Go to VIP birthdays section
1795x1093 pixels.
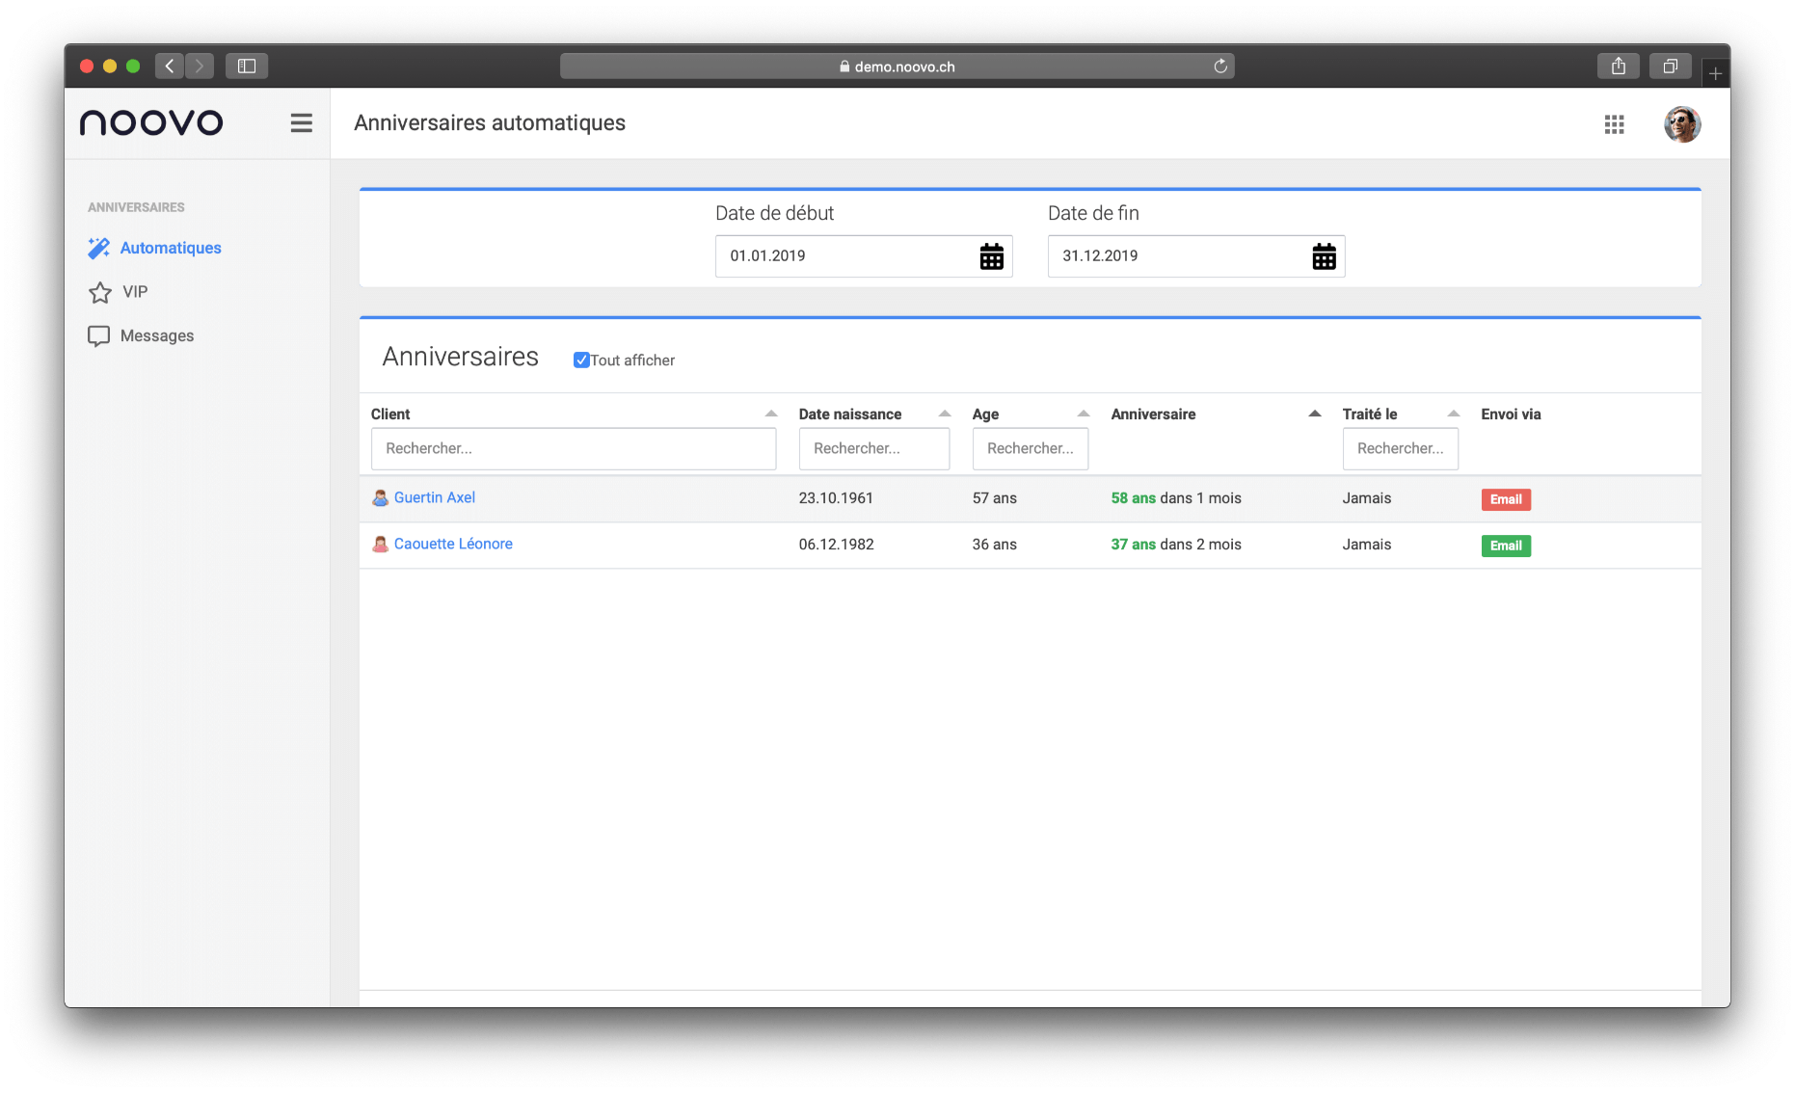pyautogui.click(x=135, y=292)
